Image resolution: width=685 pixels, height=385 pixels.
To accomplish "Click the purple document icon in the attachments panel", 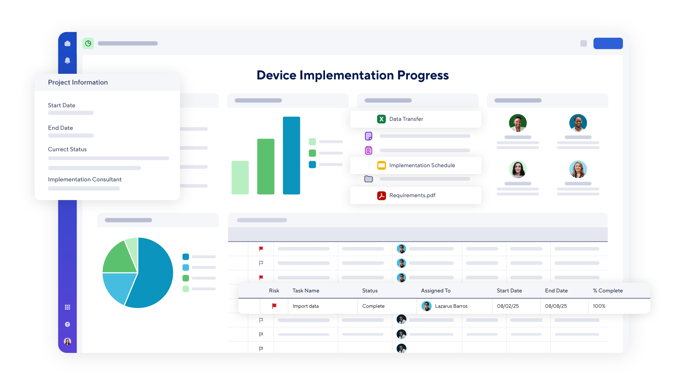I will pyautogui.click(x=369, y=136).
